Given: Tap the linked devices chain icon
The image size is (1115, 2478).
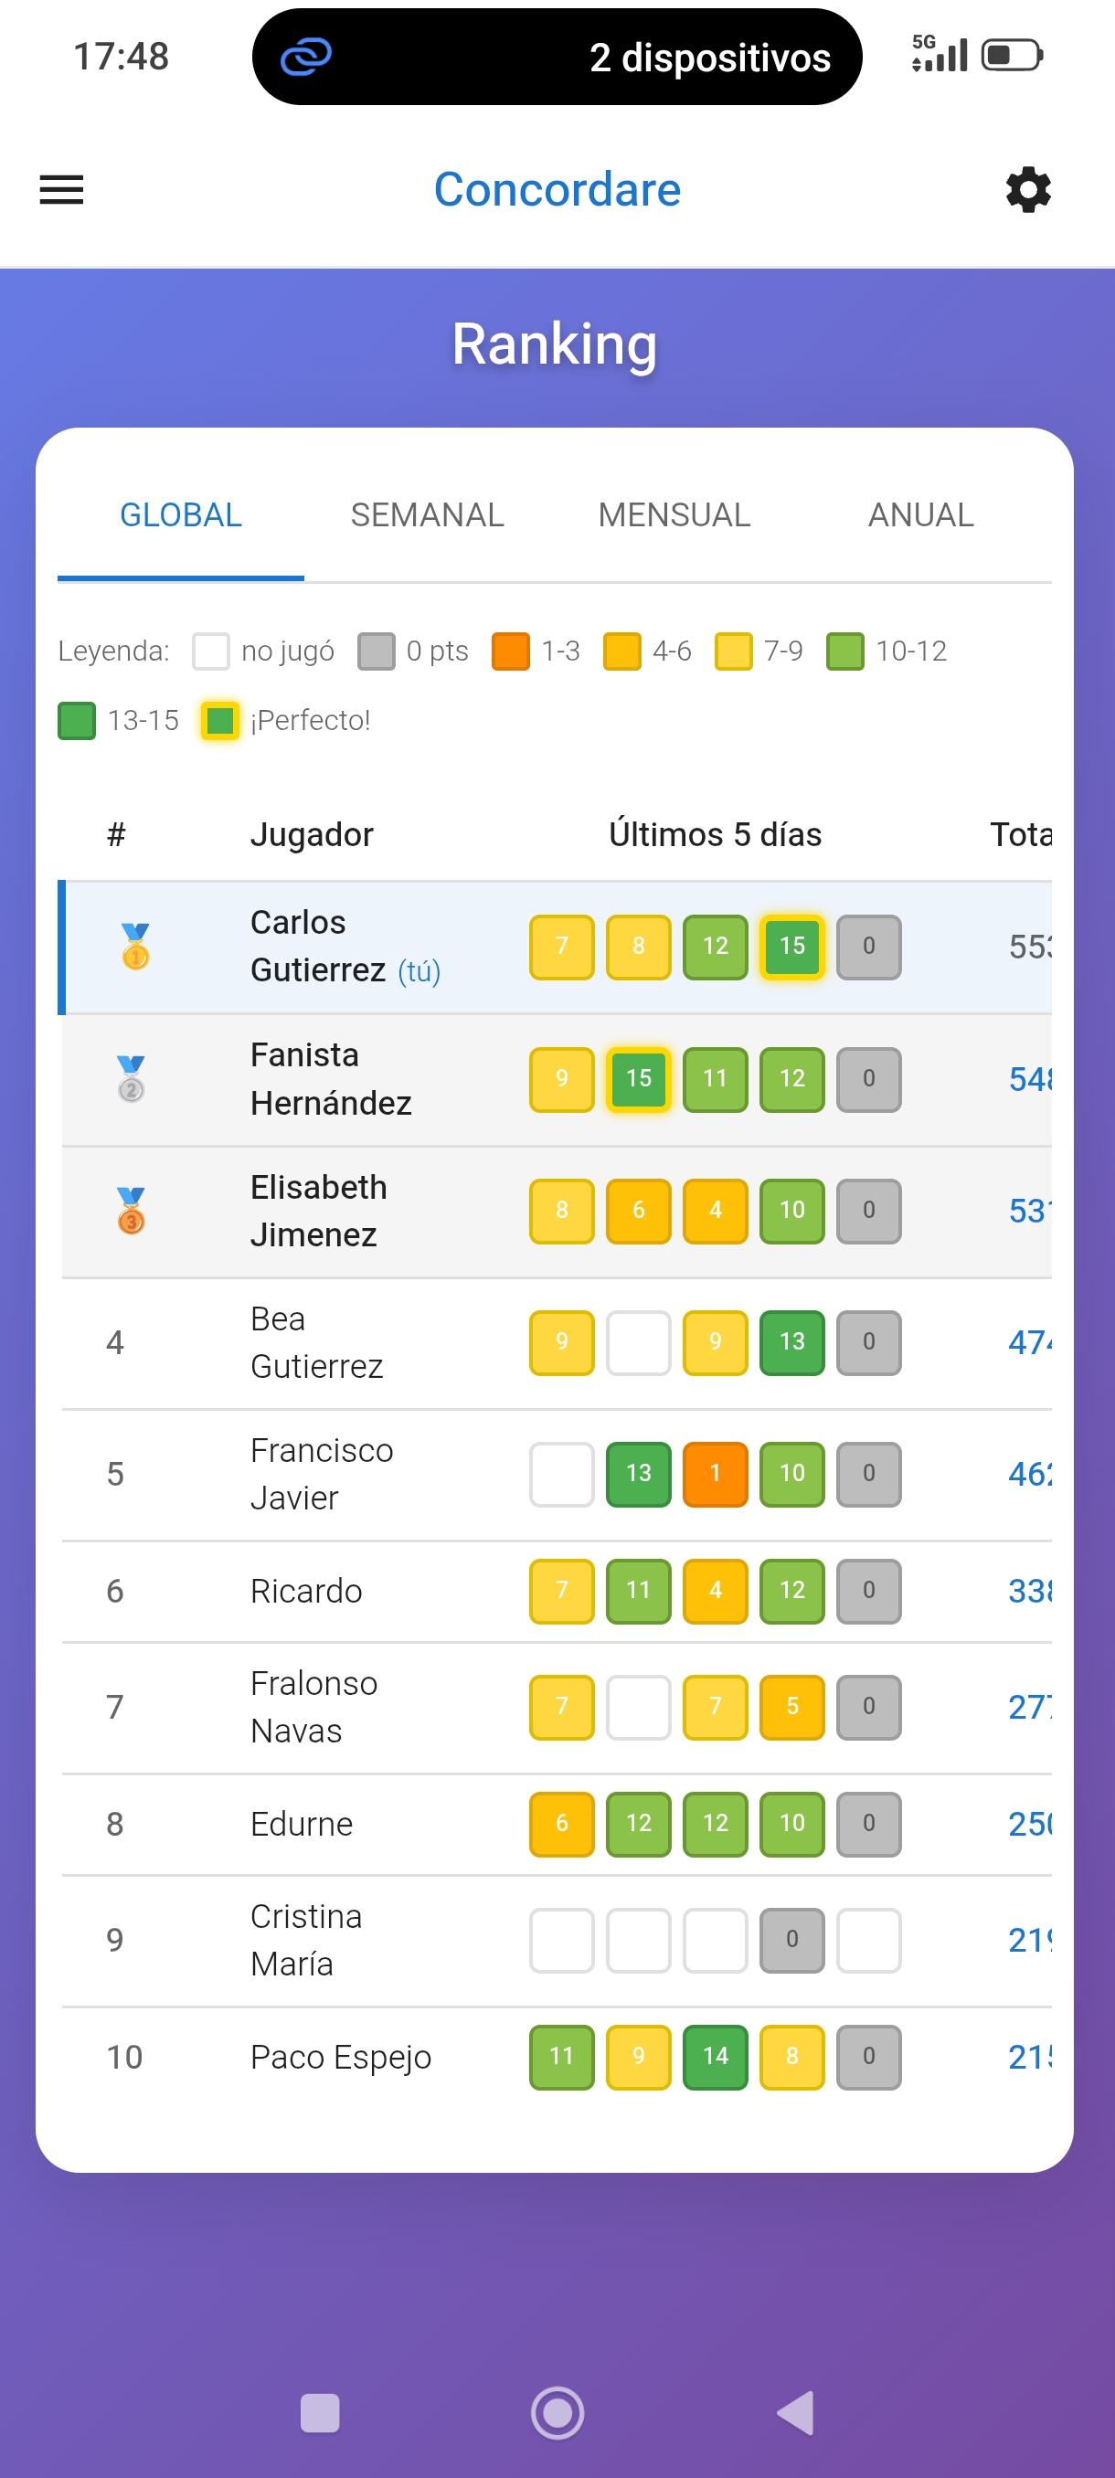Looking at the screenshot, I should 306,57.
